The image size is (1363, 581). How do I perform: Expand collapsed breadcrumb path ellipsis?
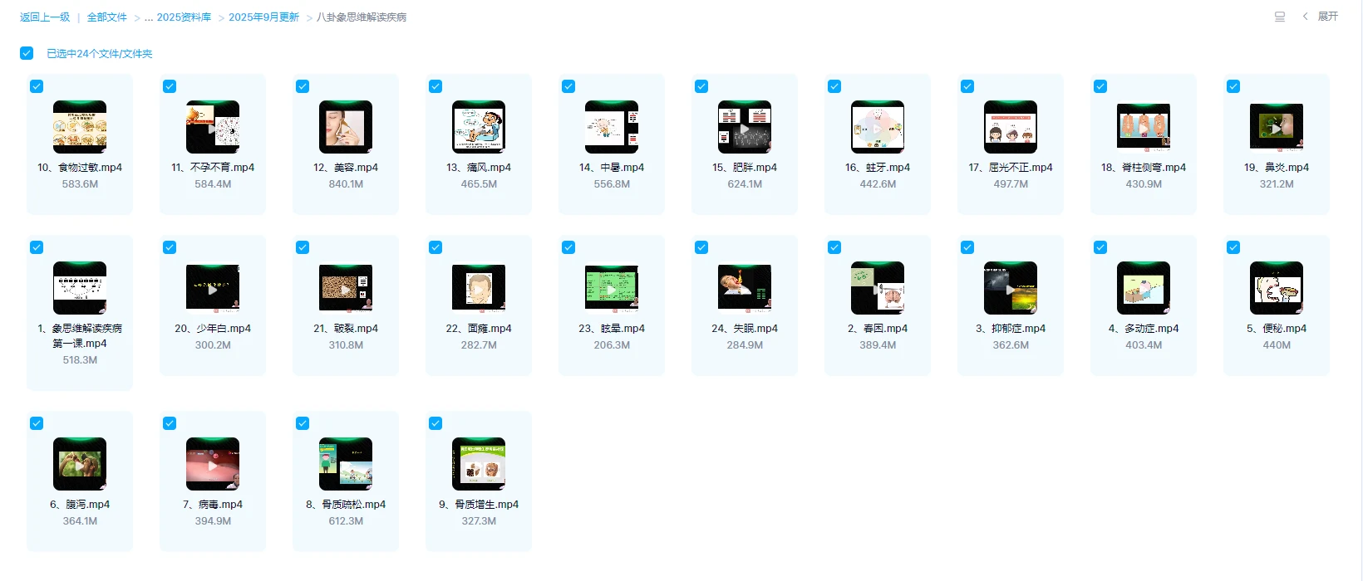coord(149,17)
